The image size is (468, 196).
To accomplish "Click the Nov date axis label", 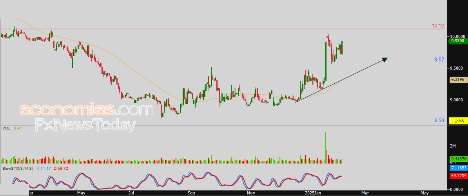I will point(251,193).
